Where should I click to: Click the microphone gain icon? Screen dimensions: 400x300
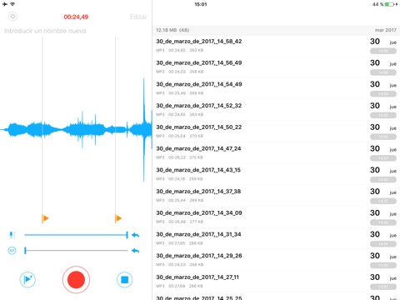(x=12, y=235)
